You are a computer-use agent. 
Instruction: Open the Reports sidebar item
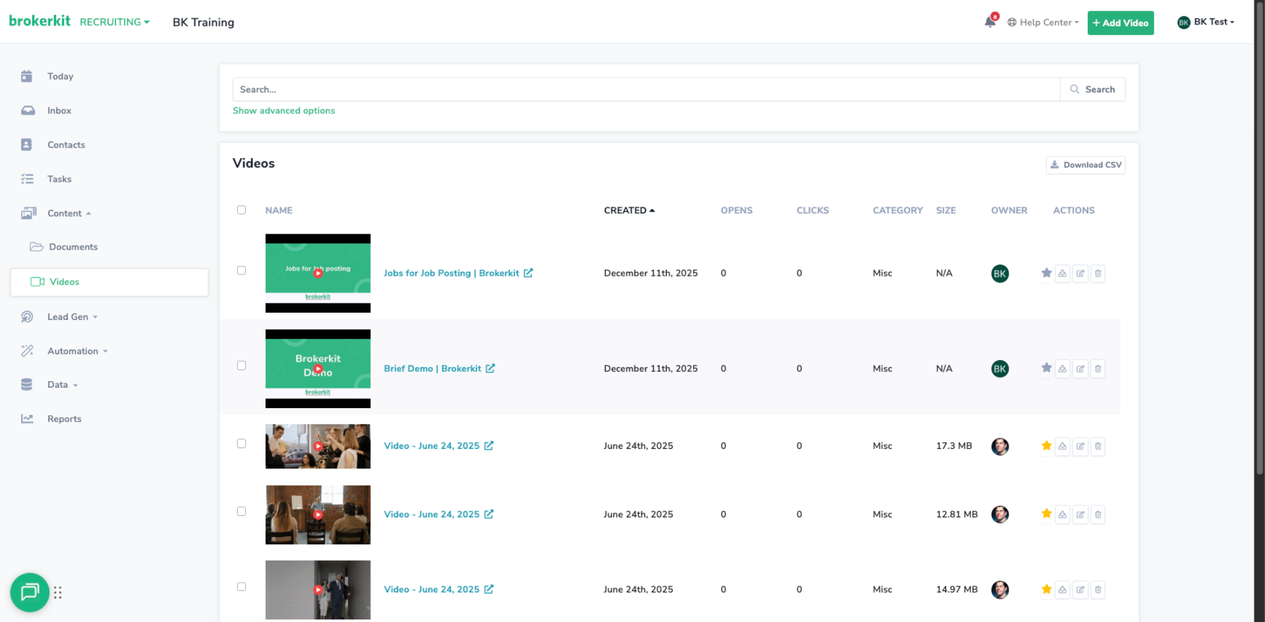click(64, 419)
